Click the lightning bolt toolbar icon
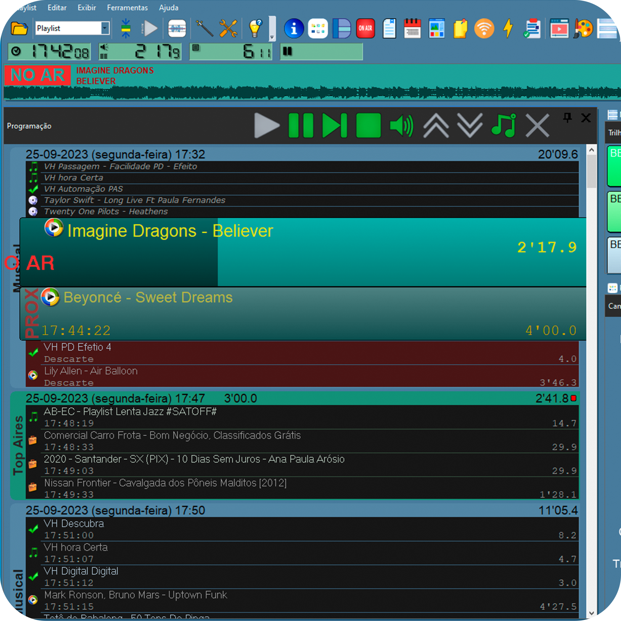This screenshot has width=621, height=621. 508,28
